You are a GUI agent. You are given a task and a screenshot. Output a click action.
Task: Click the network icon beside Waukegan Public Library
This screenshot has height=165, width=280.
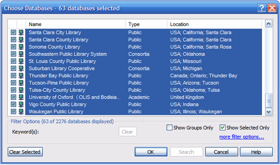click(21, 111)
